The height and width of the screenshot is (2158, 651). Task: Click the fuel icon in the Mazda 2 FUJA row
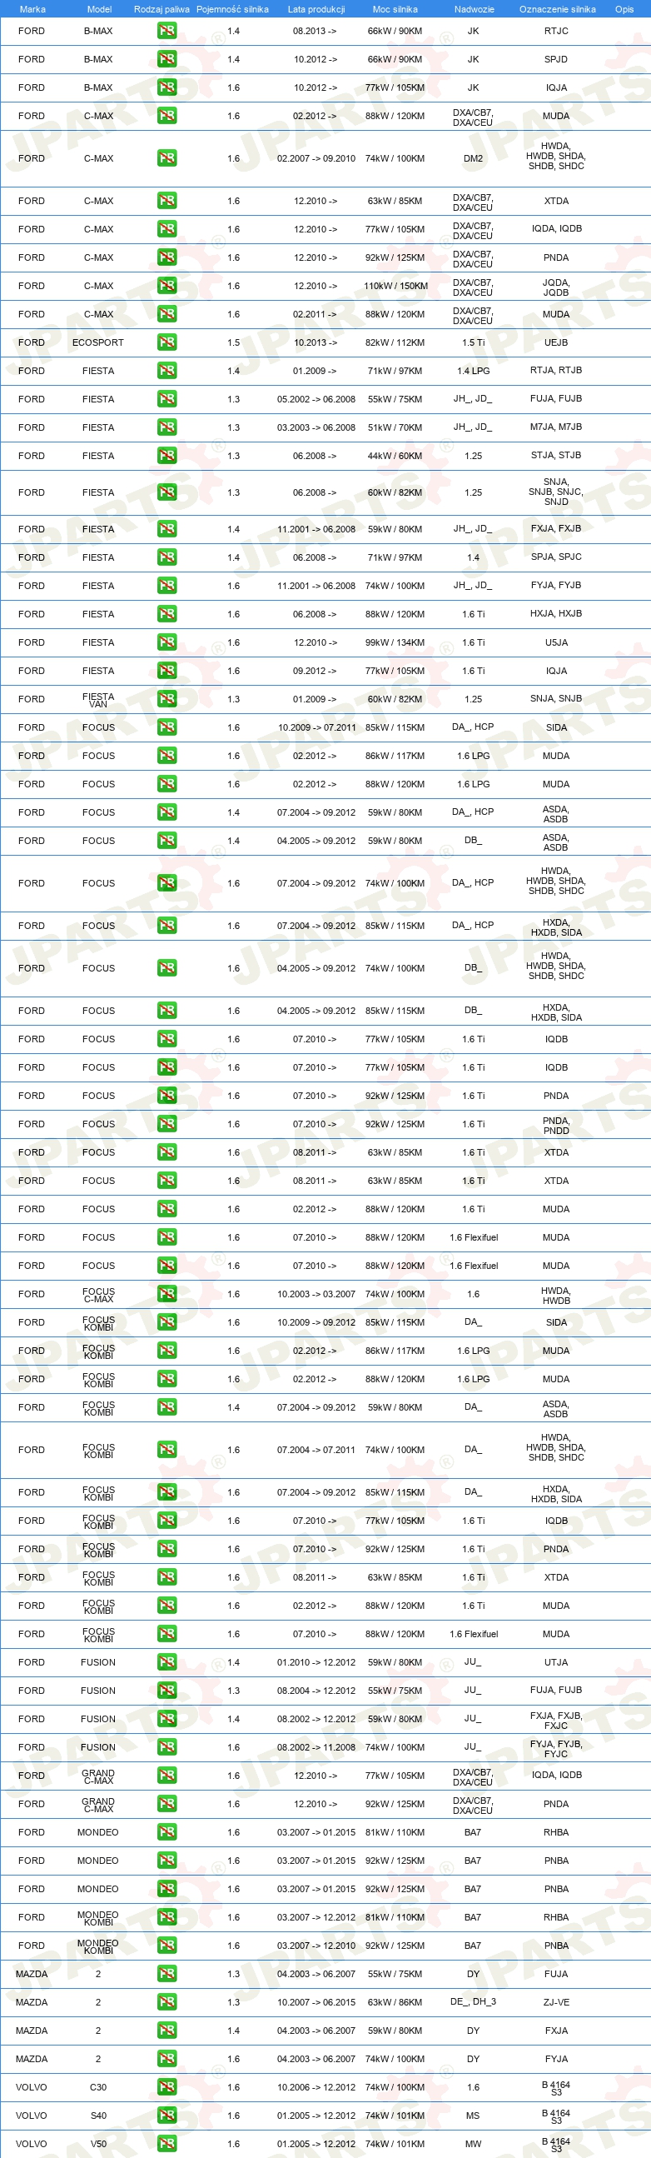click(x=167, y=1974)
